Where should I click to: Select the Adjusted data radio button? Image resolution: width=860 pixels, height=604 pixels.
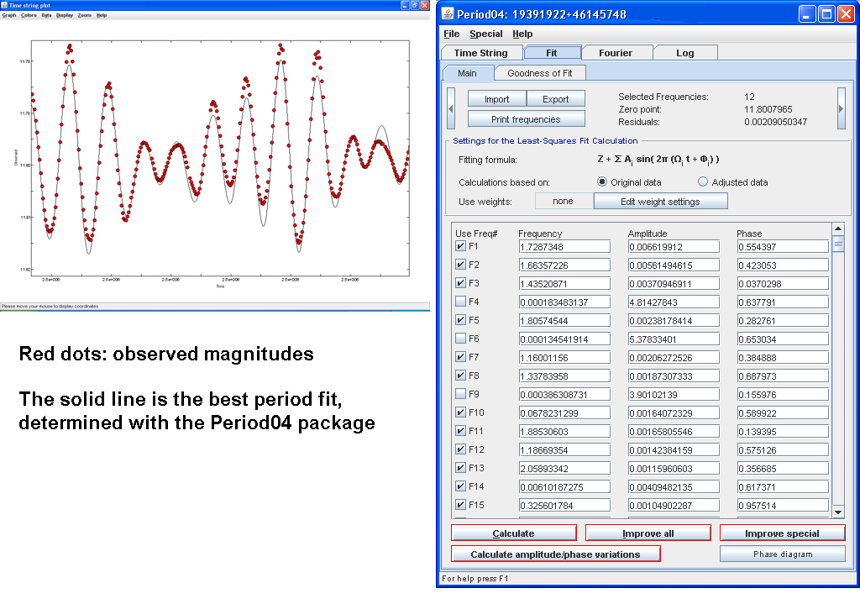(x=703, y=181)
